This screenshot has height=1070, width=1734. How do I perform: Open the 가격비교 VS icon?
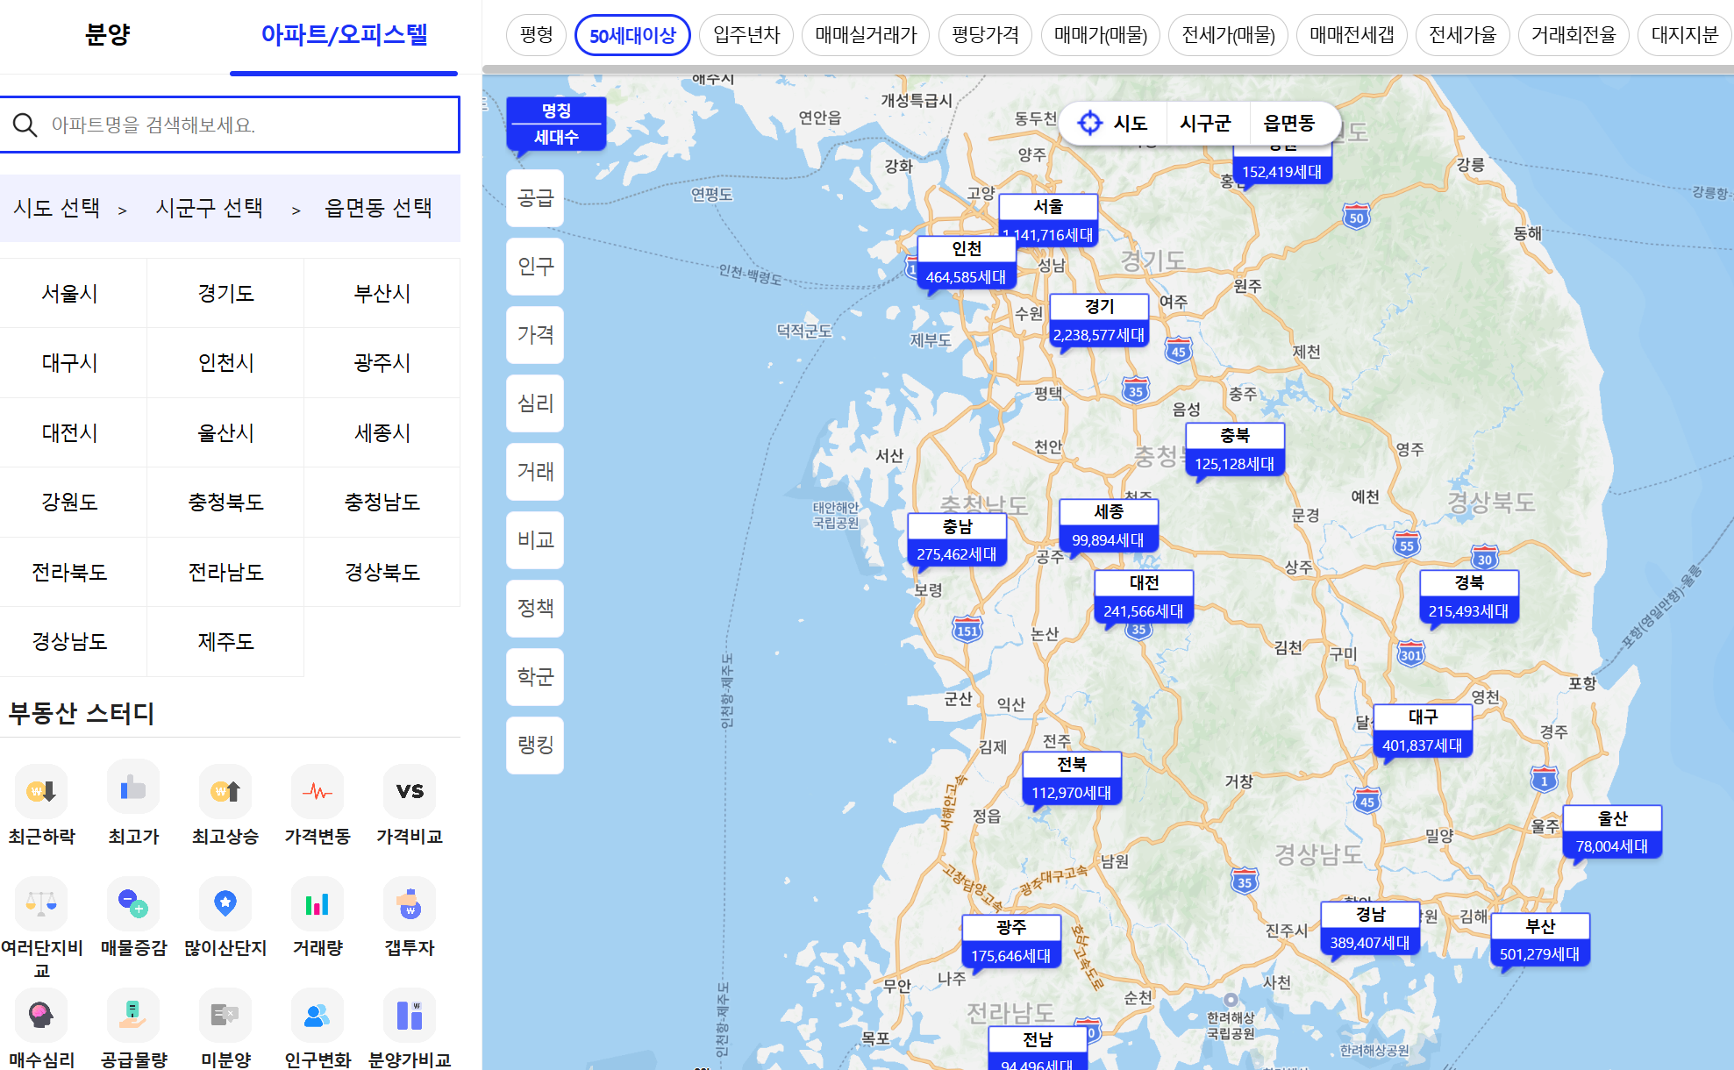(410, 790)
